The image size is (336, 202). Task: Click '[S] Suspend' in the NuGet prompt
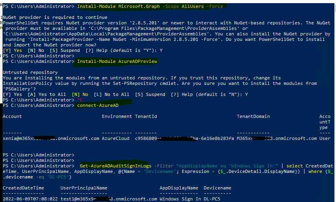click(x=65, y=50)
